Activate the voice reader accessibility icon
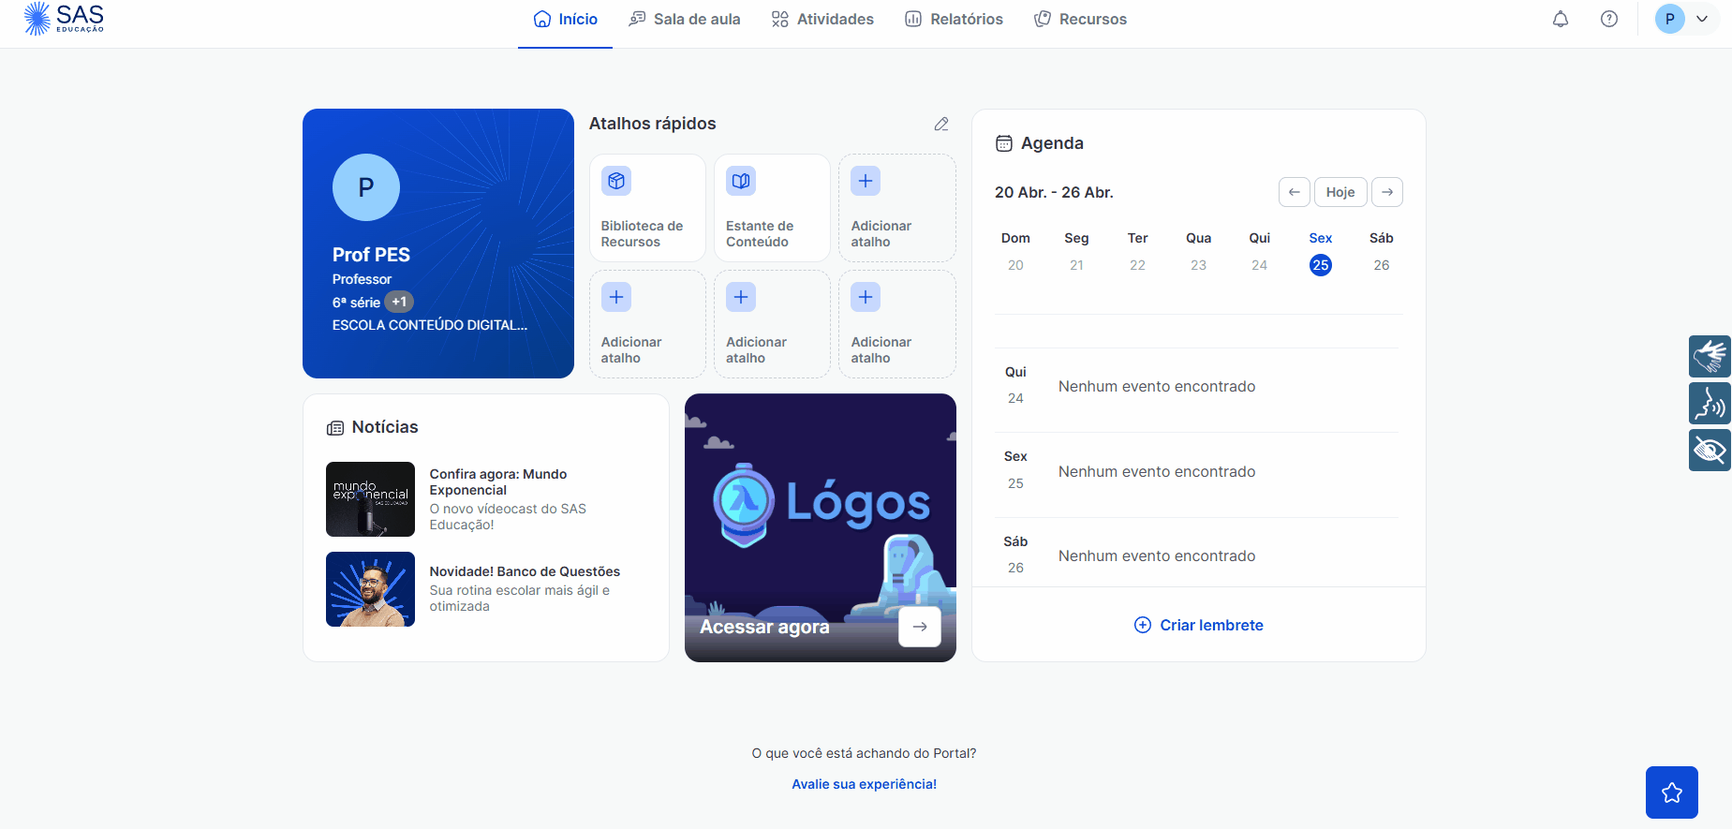The width and height of the screenshot is (1732, 829). tap(1709, 404)
